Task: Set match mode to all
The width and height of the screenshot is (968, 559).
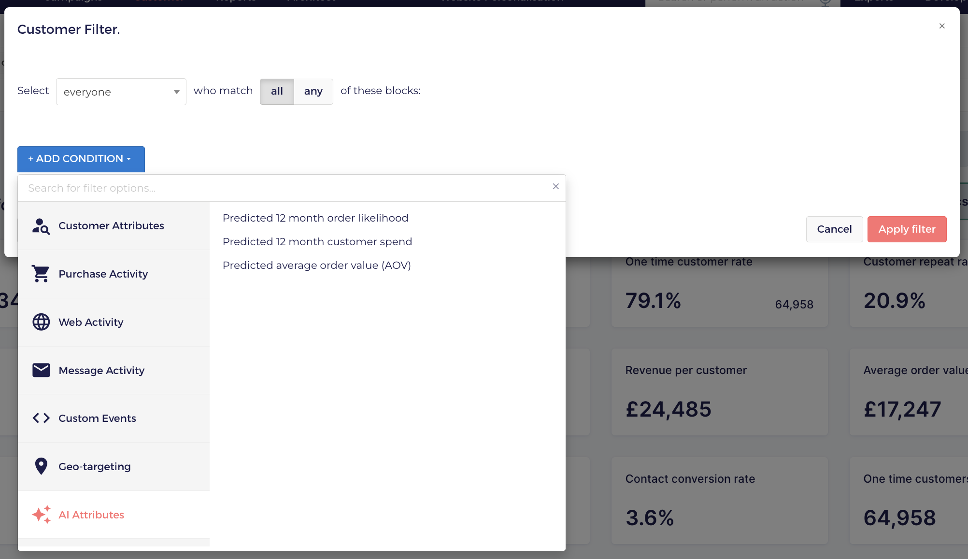Action: click(x=277, y=91)
